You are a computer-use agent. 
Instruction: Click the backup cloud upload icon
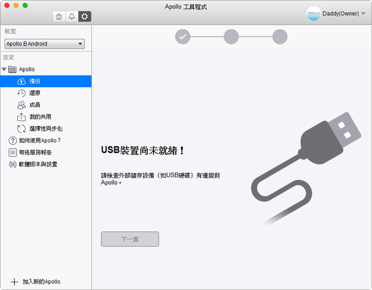click(21, 81)
